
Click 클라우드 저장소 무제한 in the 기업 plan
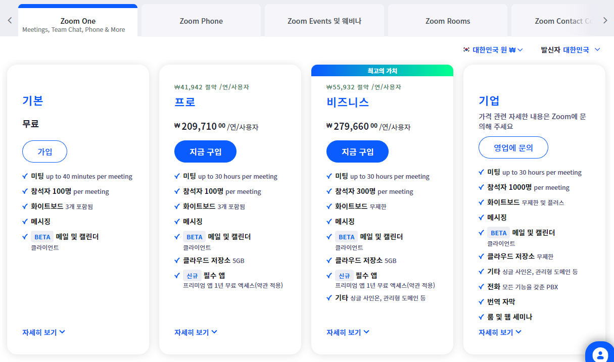click(521, 256)
